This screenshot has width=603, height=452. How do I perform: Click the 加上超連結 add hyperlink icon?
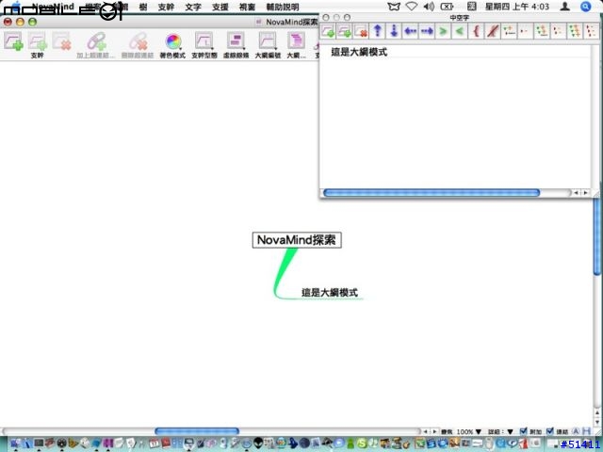point(96,41)
